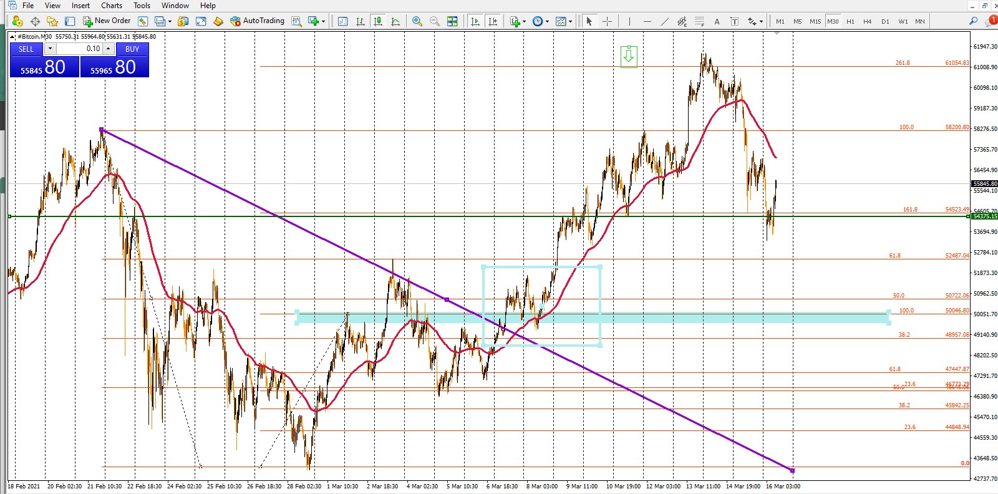Switch to D1 timeframe
The image size is (998, 494).
[x=885, y=21]
